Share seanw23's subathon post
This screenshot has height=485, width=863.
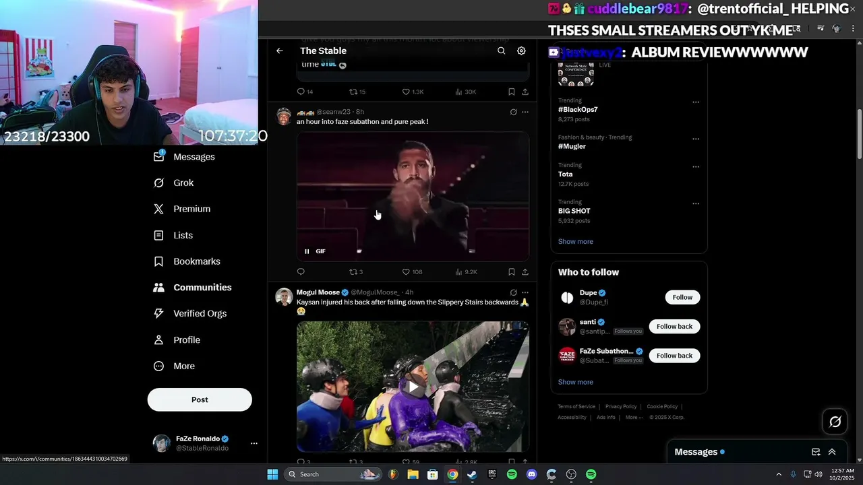[525, 272]
